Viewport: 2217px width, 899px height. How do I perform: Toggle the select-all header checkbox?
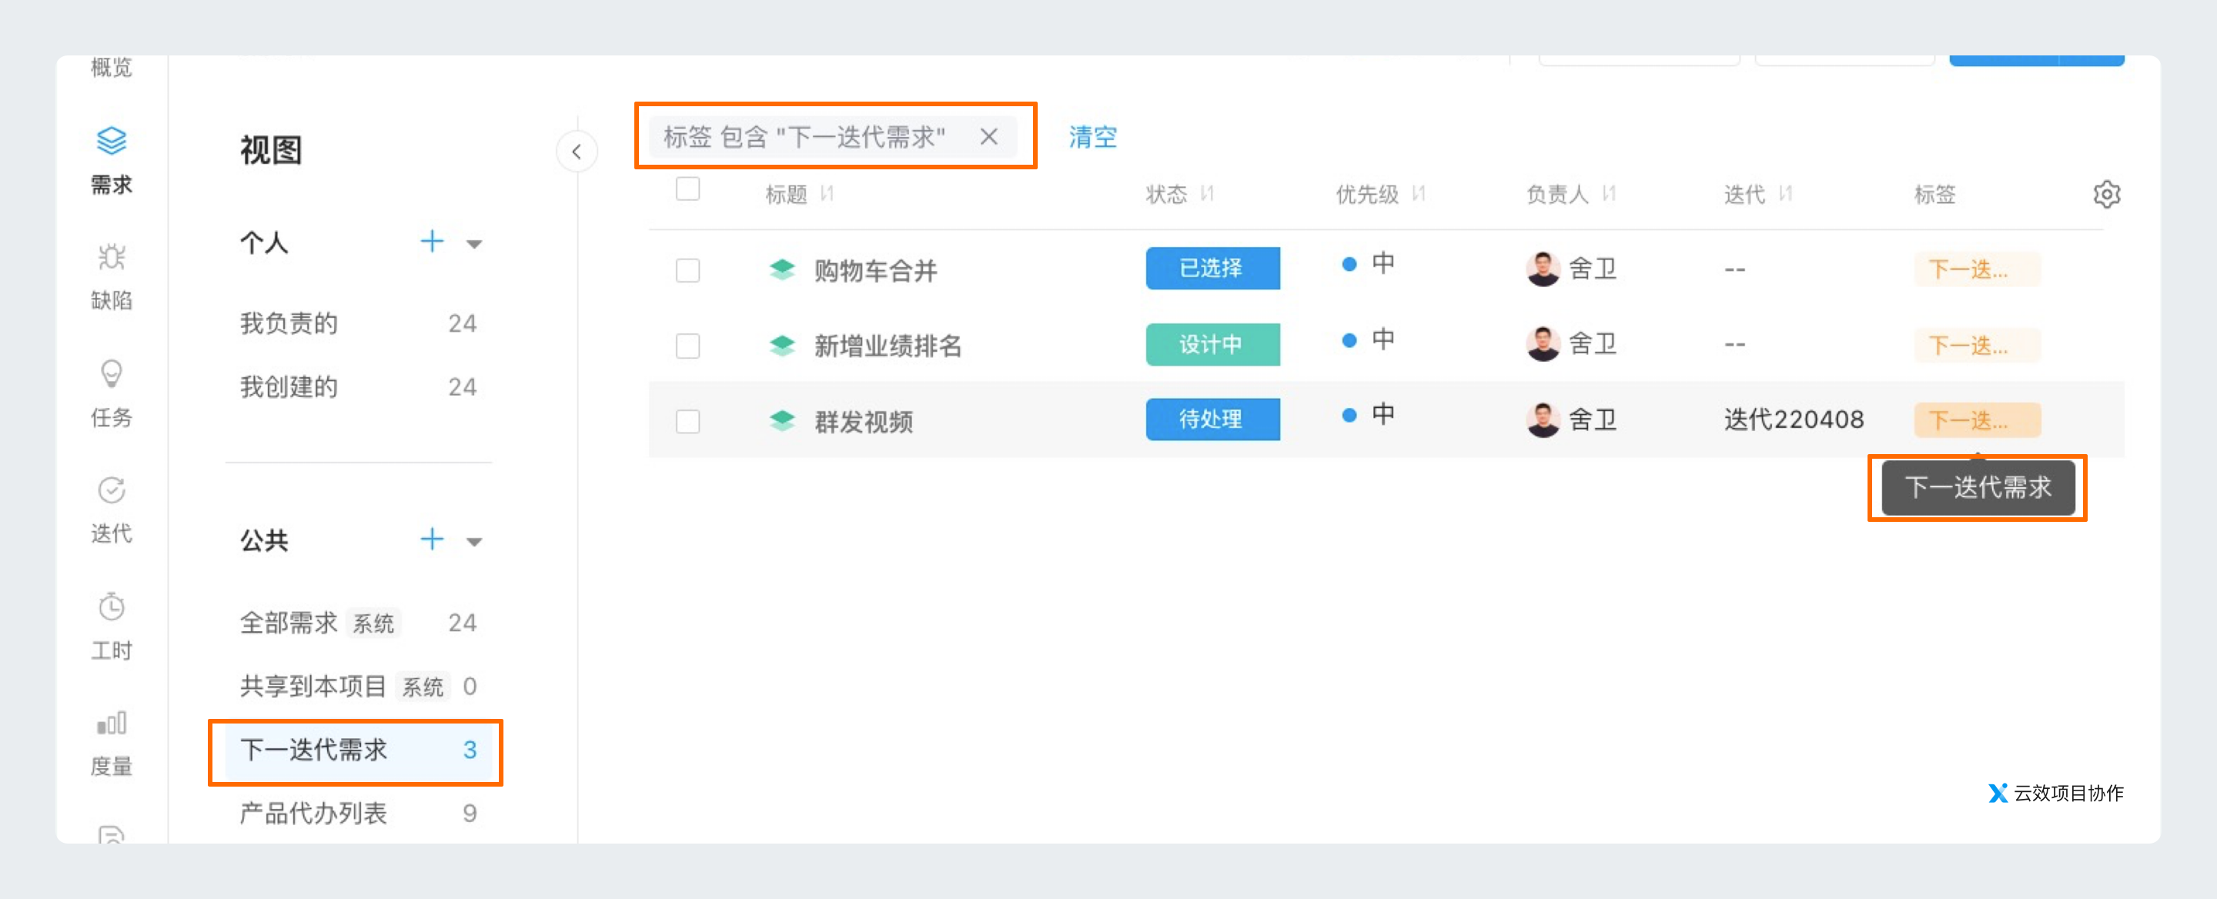coord(687,189)
